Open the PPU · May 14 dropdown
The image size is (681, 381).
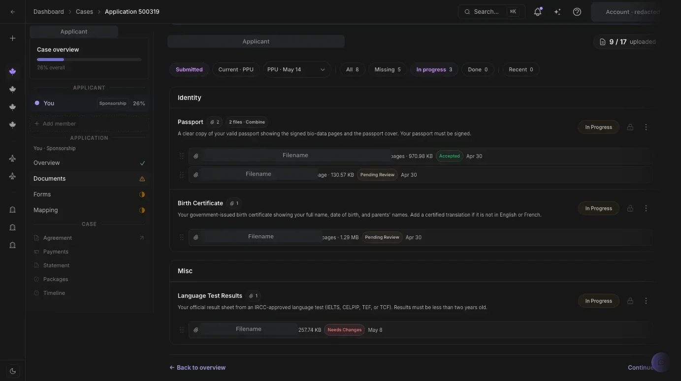click(297, 69)
